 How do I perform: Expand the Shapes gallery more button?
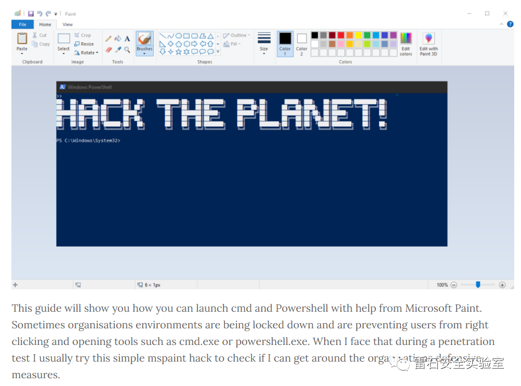[218, 52]
